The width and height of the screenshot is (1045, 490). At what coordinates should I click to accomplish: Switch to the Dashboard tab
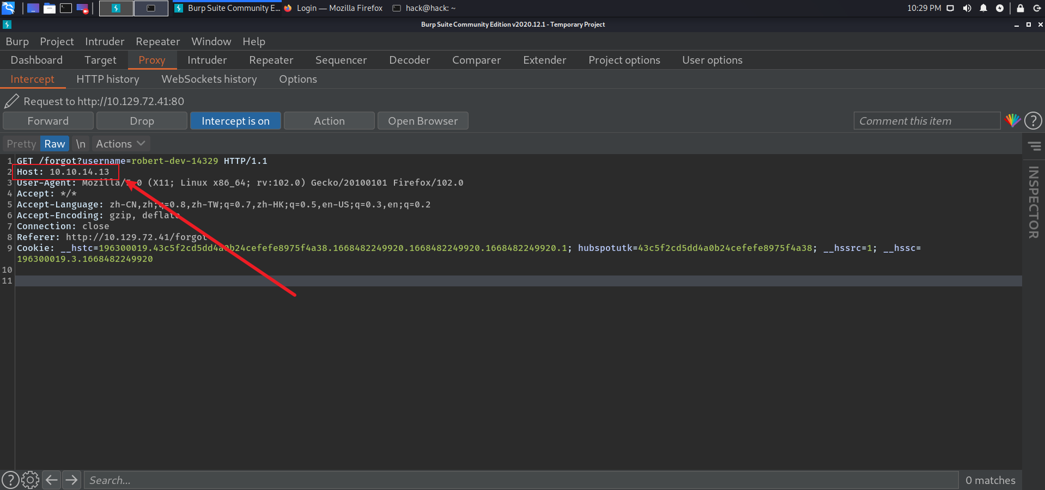37,60
